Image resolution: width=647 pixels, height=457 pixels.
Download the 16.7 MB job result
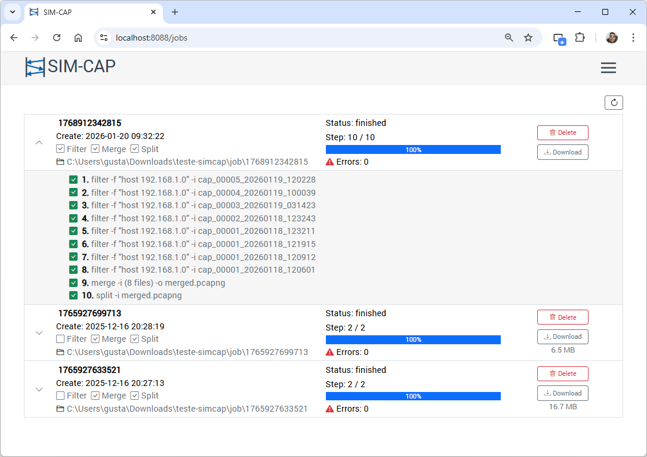tap(562, 393)
